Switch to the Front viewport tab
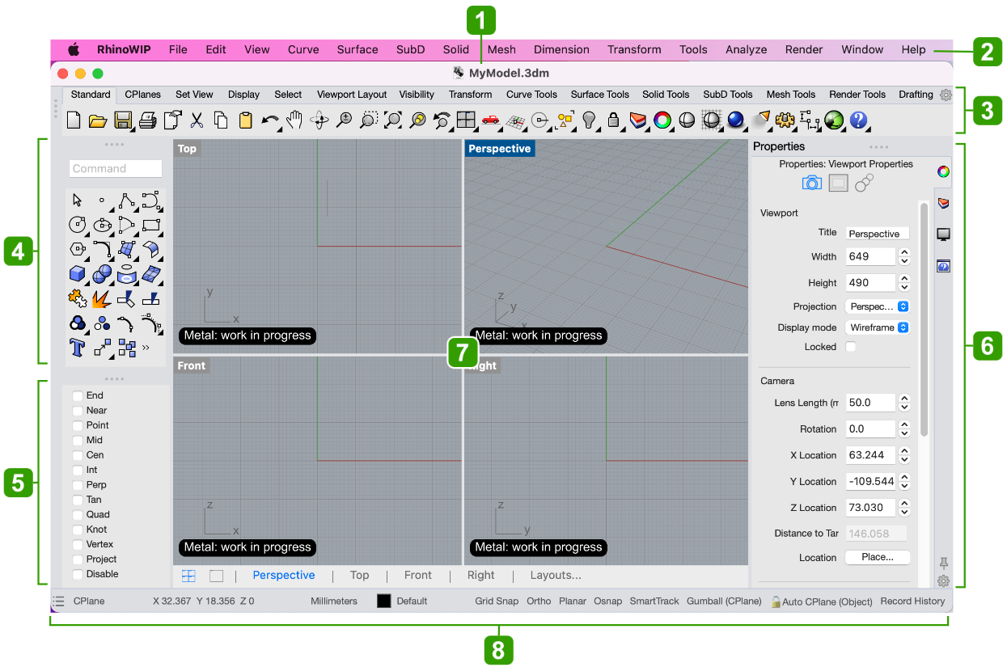Image resolution: width=1007 pixels, height=667 pixels. (418, 576)
